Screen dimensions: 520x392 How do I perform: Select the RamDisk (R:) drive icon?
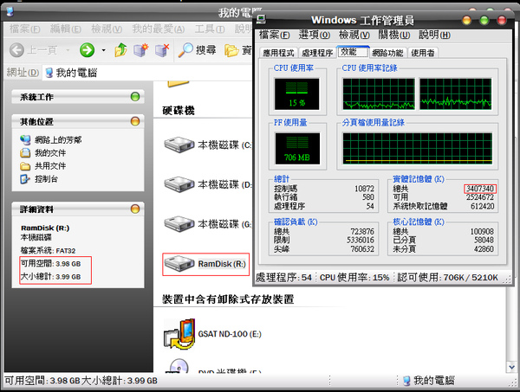(179, 264)
